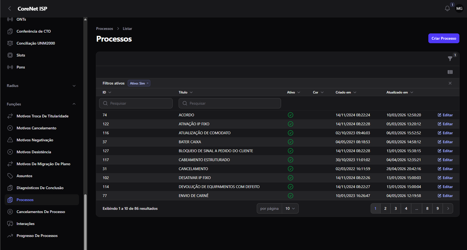Open the notifications bell icon
Image resolution: width=467 pixels, height=250 pixels.
click(x=447, y=8)
